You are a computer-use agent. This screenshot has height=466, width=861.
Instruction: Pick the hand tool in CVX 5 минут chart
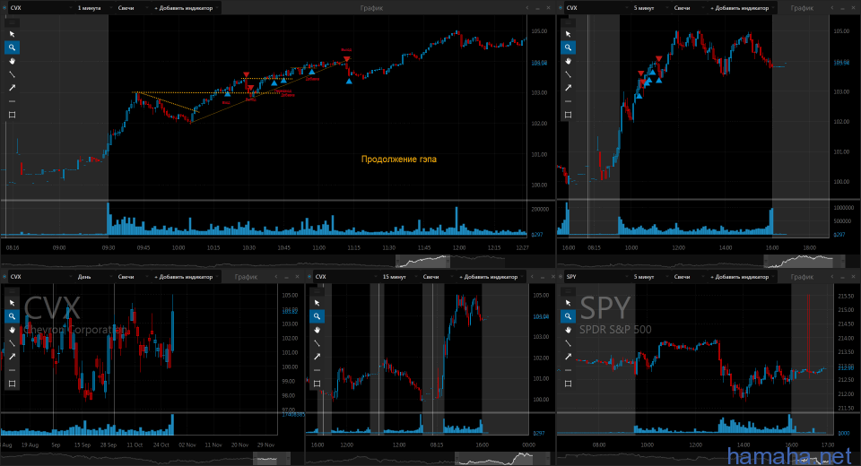click(569, 61)
